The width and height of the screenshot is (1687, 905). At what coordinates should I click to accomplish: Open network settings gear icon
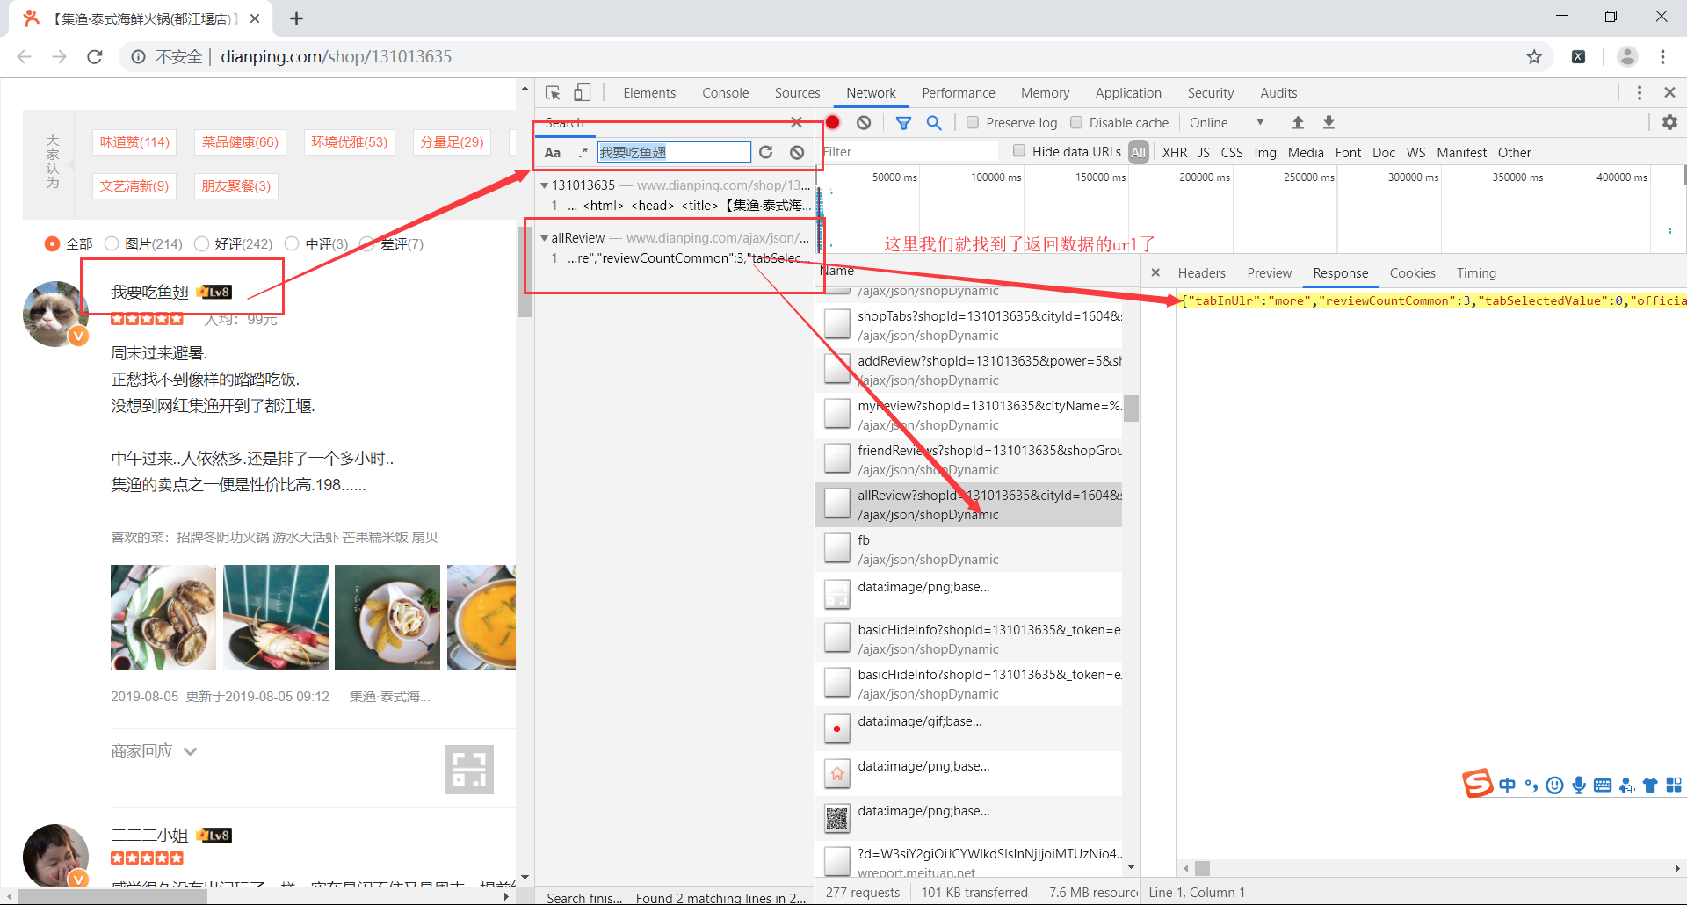pos(1669,122)
